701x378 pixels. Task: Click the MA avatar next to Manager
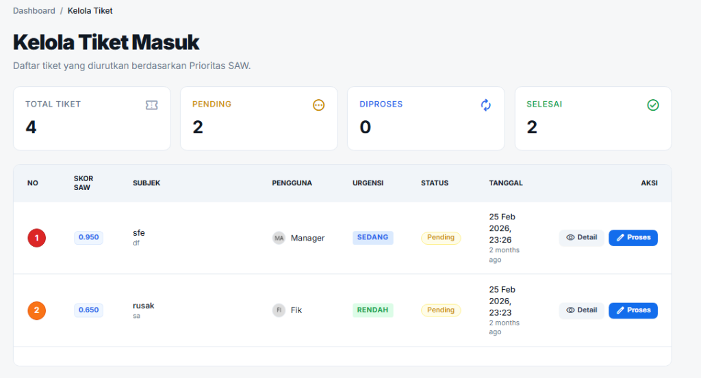tap(279, 238)
